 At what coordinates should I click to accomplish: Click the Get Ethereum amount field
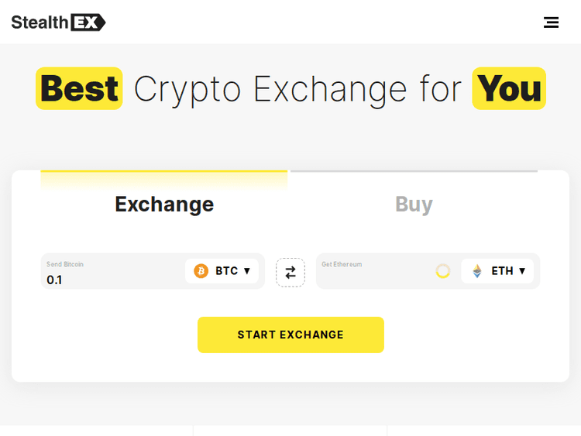(x=372, y=277)
